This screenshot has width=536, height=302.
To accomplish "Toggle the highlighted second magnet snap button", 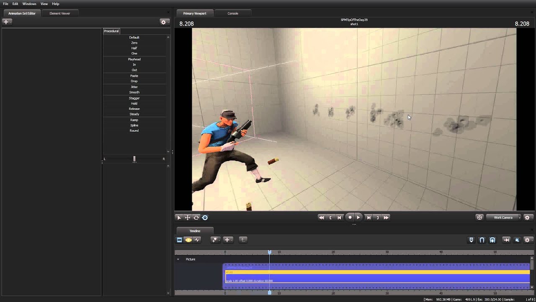I will tap(492, 240).
